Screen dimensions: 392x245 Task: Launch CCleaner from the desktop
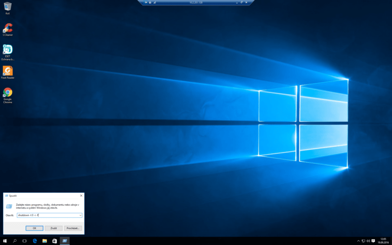[x=8, y=29]
